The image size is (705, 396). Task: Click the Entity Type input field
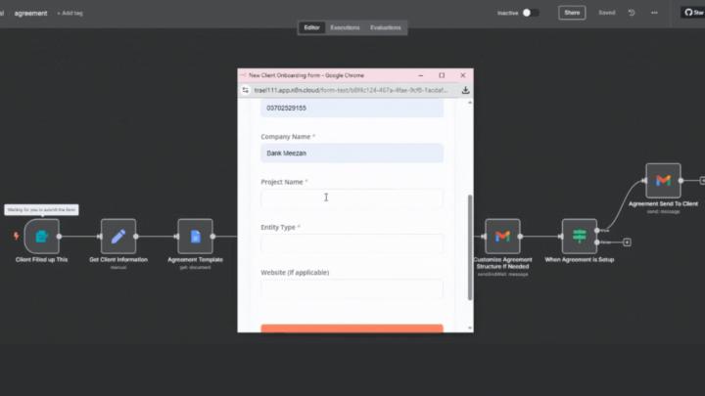[352, 243]
